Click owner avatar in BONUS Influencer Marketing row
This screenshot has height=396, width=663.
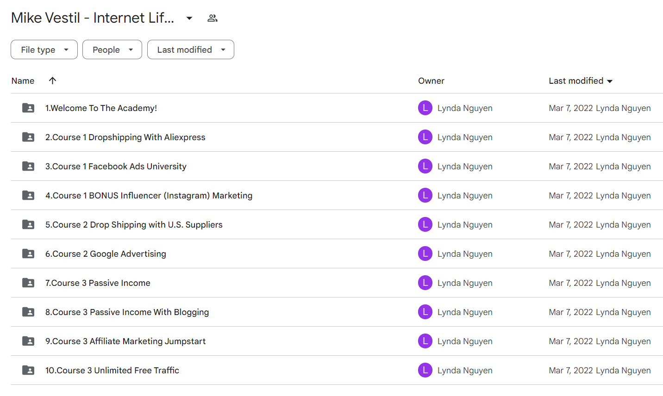425,195
